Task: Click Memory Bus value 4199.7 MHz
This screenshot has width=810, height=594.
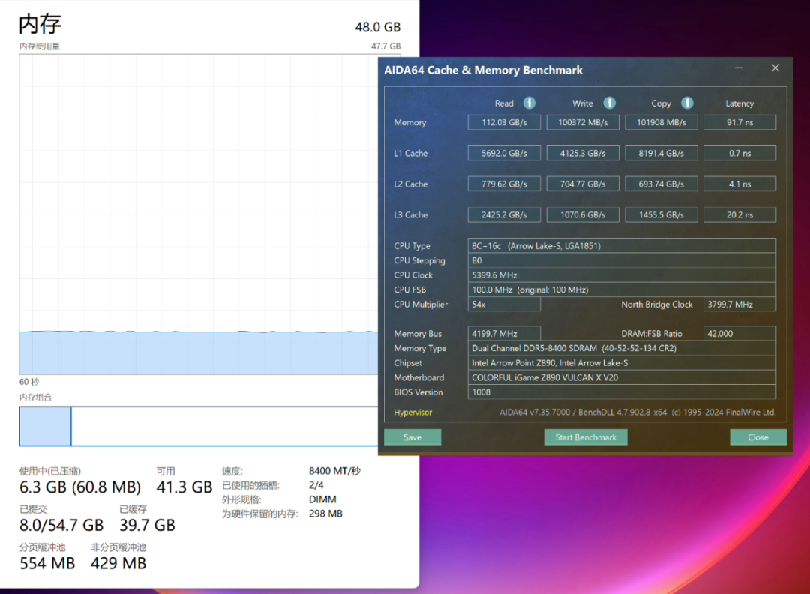Action: [x=504, y=334]
